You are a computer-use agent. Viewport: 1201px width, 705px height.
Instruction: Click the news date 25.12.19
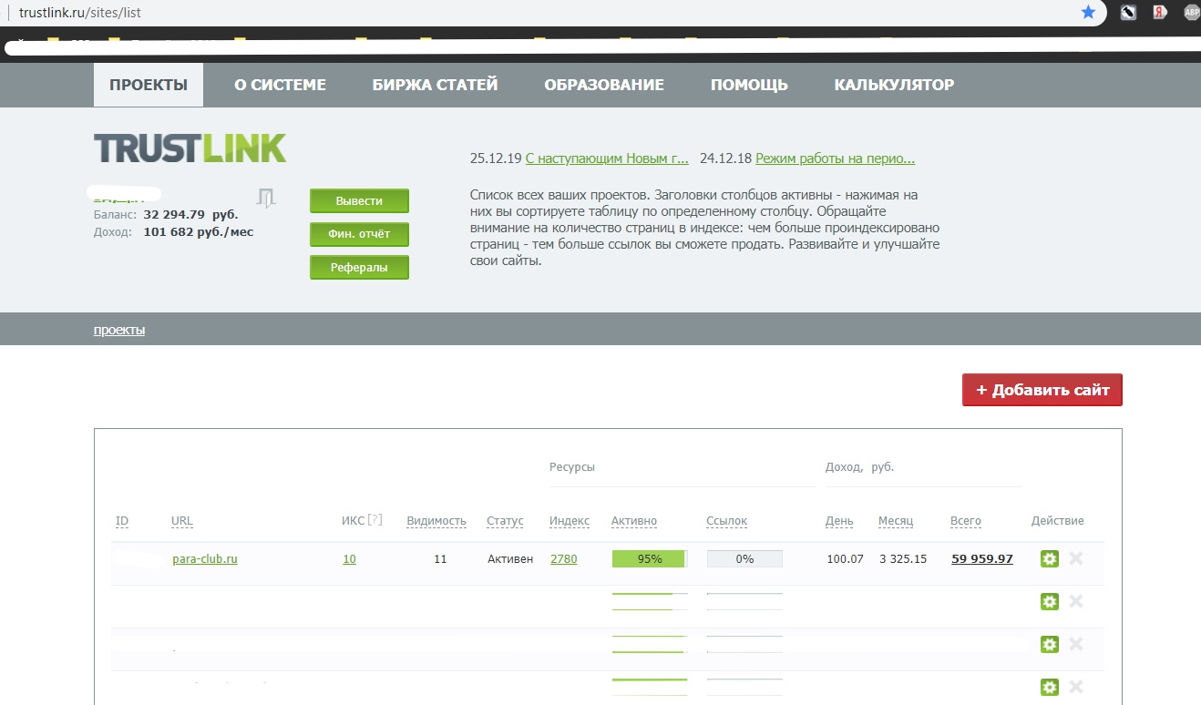pos(496,158)
